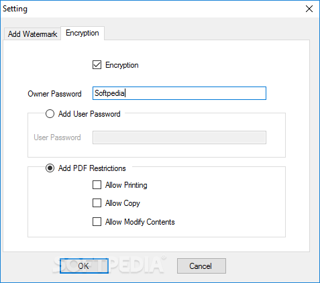Image resolution: width=320 pixels, height=283 pixels.
Task: Check Allow Modify Contents option
Action: [x=97, y=222]
